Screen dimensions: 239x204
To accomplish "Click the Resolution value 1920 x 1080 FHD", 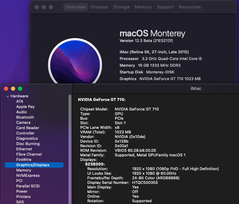I will pos(175,169).
